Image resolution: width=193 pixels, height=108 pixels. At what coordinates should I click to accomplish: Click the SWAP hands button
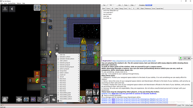click(51, 95)
